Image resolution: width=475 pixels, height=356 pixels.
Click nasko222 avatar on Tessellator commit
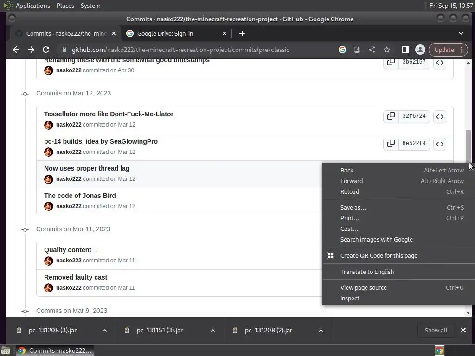[x=48, y=125]
